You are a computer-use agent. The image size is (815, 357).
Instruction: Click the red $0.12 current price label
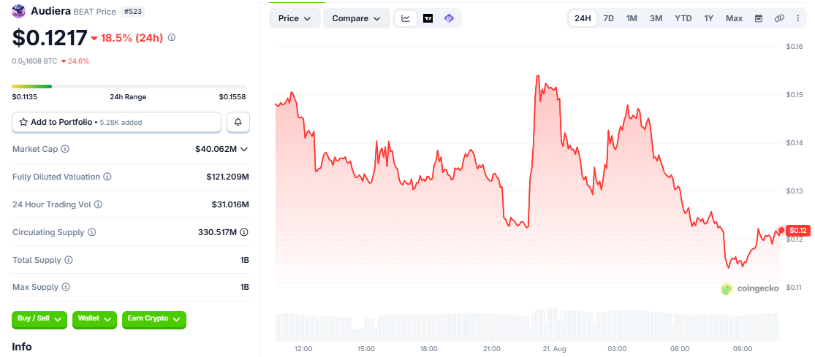click(798, 231)
